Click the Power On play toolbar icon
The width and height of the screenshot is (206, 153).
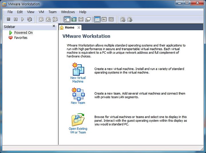coord(23,19)
